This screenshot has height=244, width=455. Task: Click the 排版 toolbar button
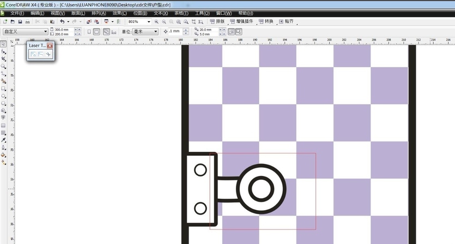point(216,22)
